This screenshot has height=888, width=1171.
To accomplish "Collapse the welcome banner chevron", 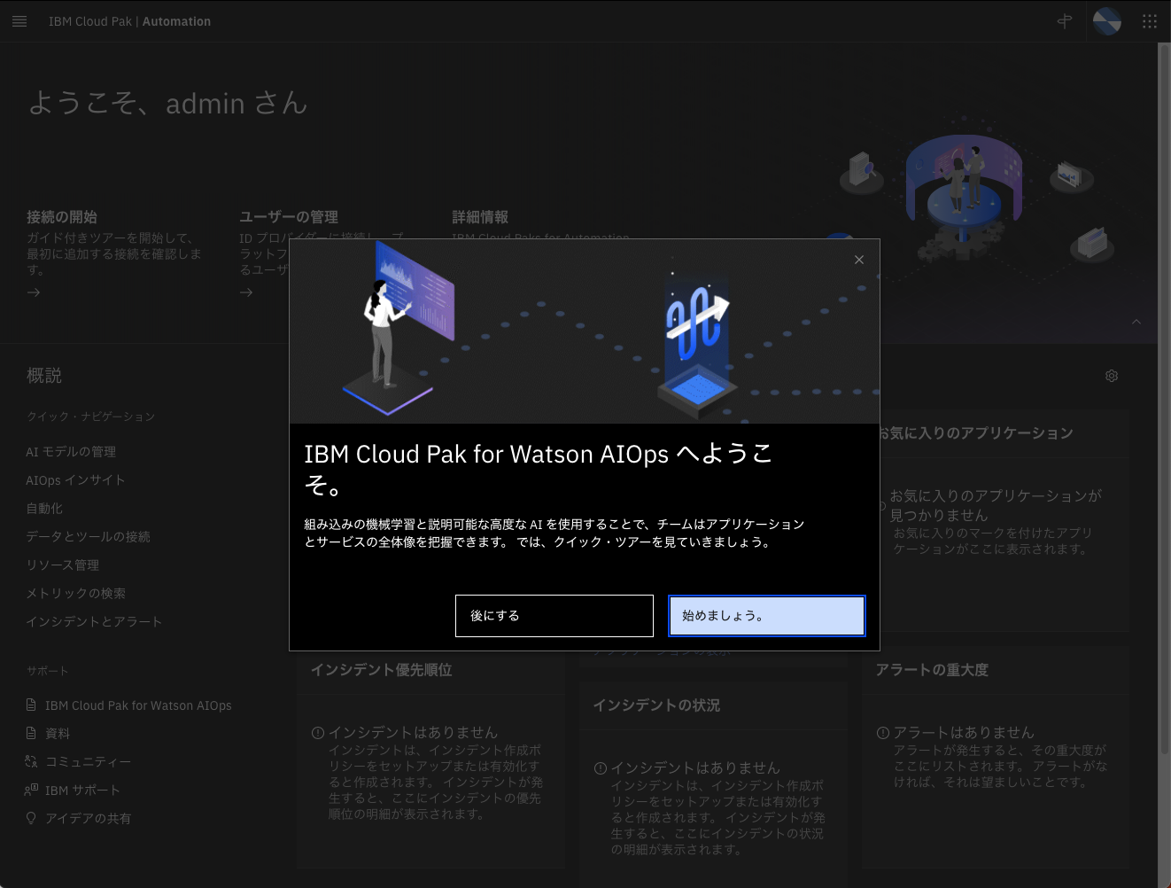I will [1136, 322].
